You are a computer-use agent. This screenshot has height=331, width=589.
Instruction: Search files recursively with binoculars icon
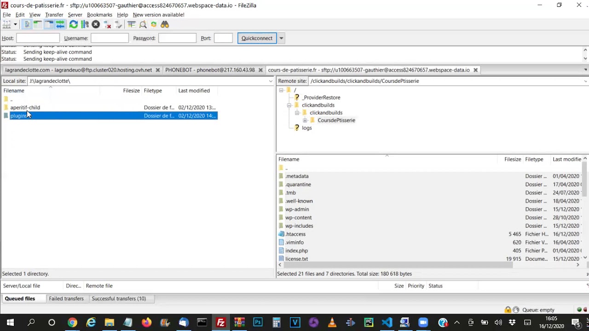[165, 24]
